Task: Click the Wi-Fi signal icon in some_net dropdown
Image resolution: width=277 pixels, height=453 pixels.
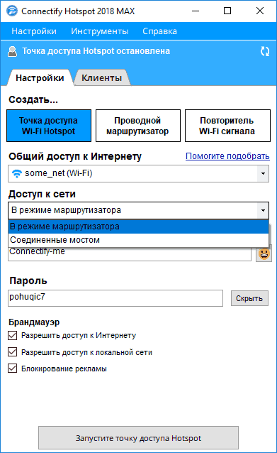Action: pyautogui.click(x=17, y=174)
